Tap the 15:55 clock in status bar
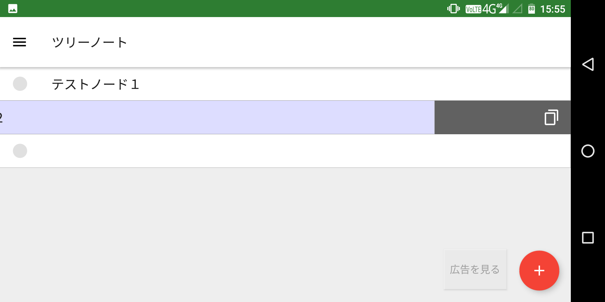 coord(552,9)
